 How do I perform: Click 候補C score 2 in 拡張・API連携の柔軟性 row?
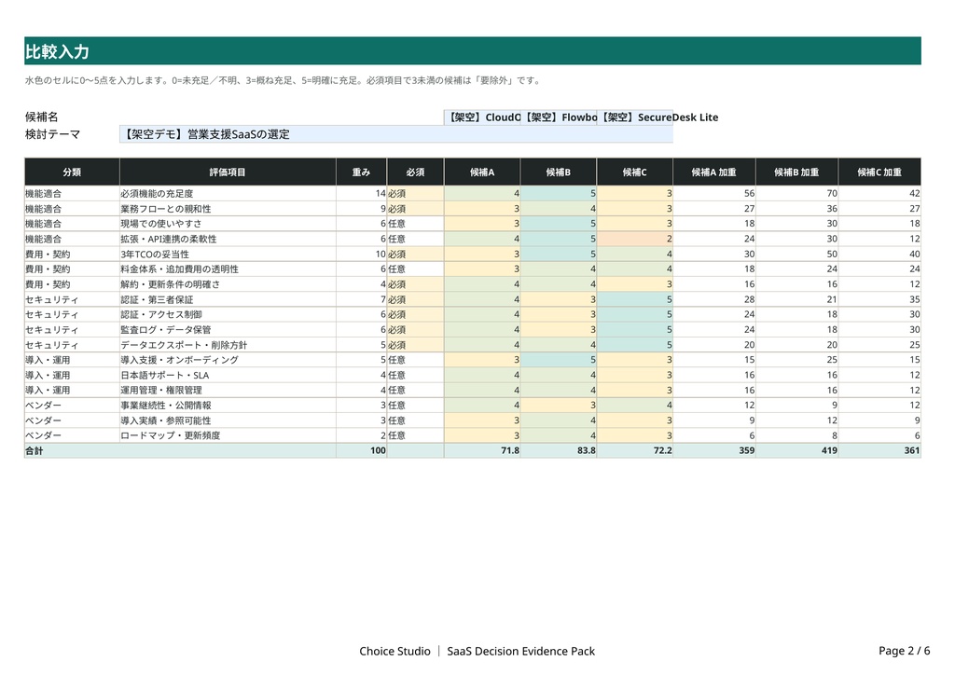pyautogui.click(x=634, y=239)
